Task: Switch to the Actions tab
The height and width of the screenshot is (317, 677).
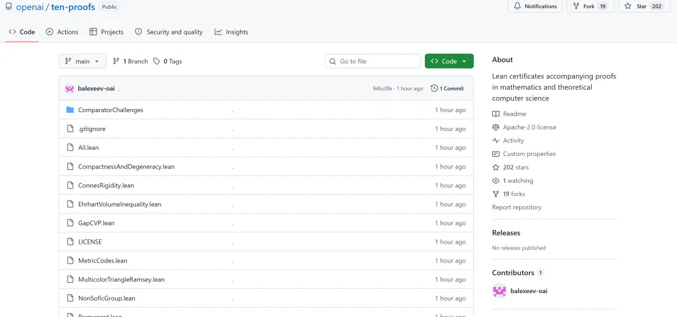Action: [x=62, y=32]
